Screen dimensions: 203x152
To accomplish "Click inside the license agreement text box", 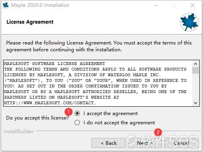I will (98, 83).
